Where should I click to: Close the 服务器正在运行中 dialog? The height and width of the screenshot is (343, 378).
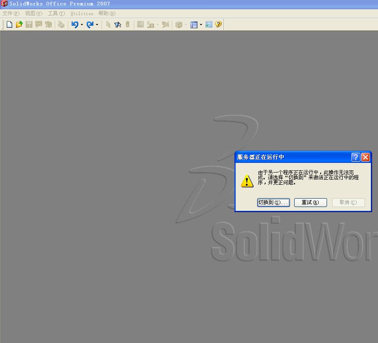[x=366, y=157]
